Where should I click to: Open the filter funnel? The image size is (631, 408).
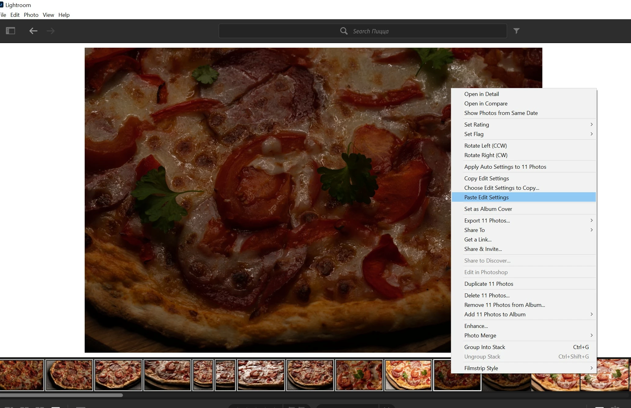coord(516,31)
